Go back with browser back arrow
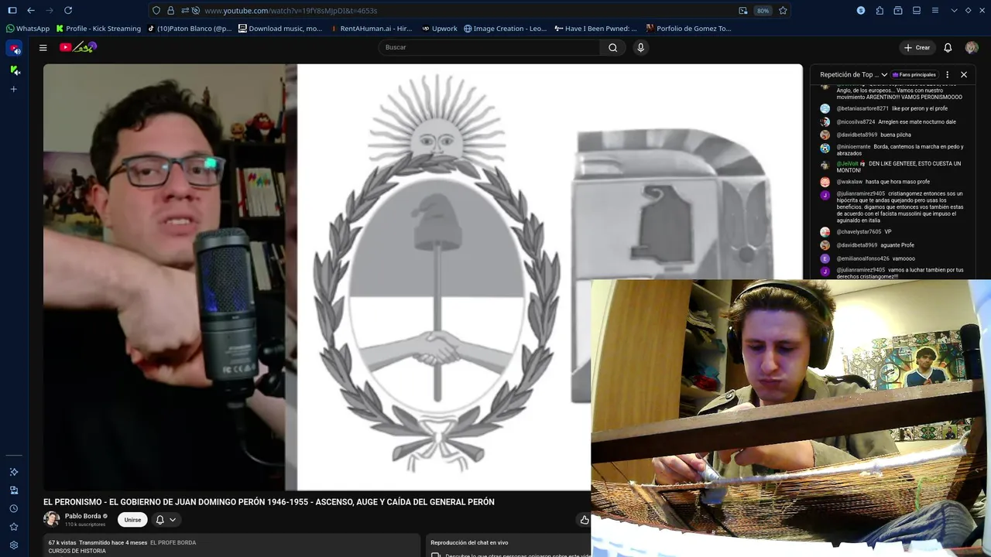 [31, 10]
